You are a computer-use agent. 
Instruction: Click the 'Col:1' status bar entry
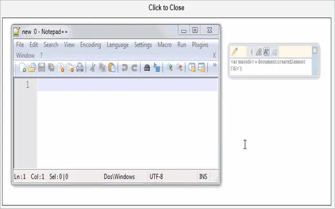(x=38, y=177)
